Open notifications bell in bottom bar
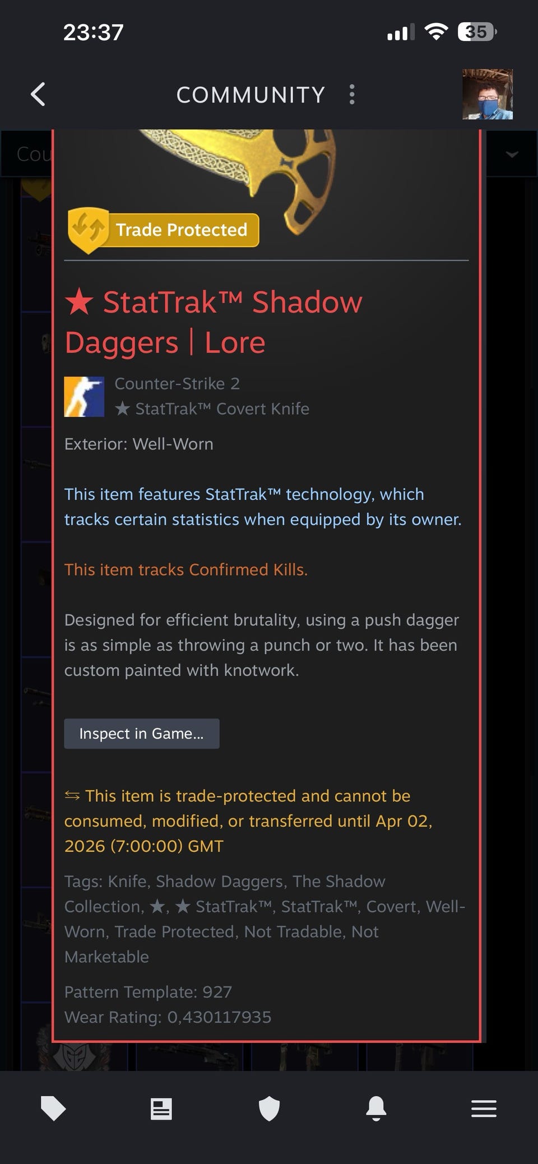 tap(376, 1109)
